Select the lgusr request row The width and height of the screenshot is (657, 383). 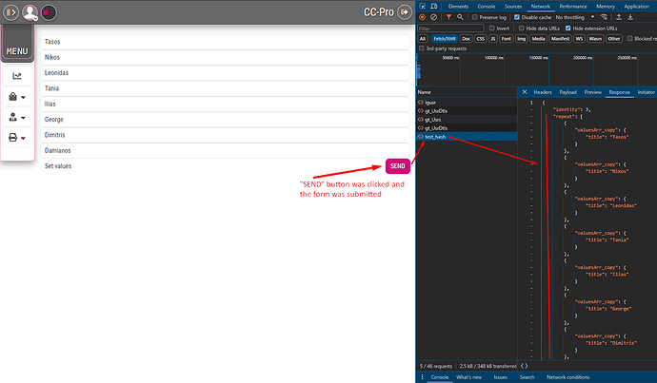(467, 103)
